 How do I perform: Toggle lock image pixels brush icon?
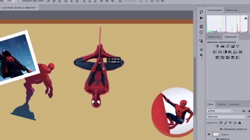226,123
